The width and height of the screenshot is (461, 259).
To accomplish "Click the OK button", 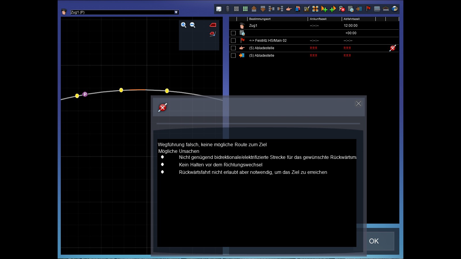I will pos(374,241).
